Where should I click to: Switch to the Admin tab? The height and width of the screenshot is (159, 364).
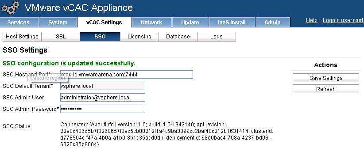pyautogui.click(x=272, y=23)
